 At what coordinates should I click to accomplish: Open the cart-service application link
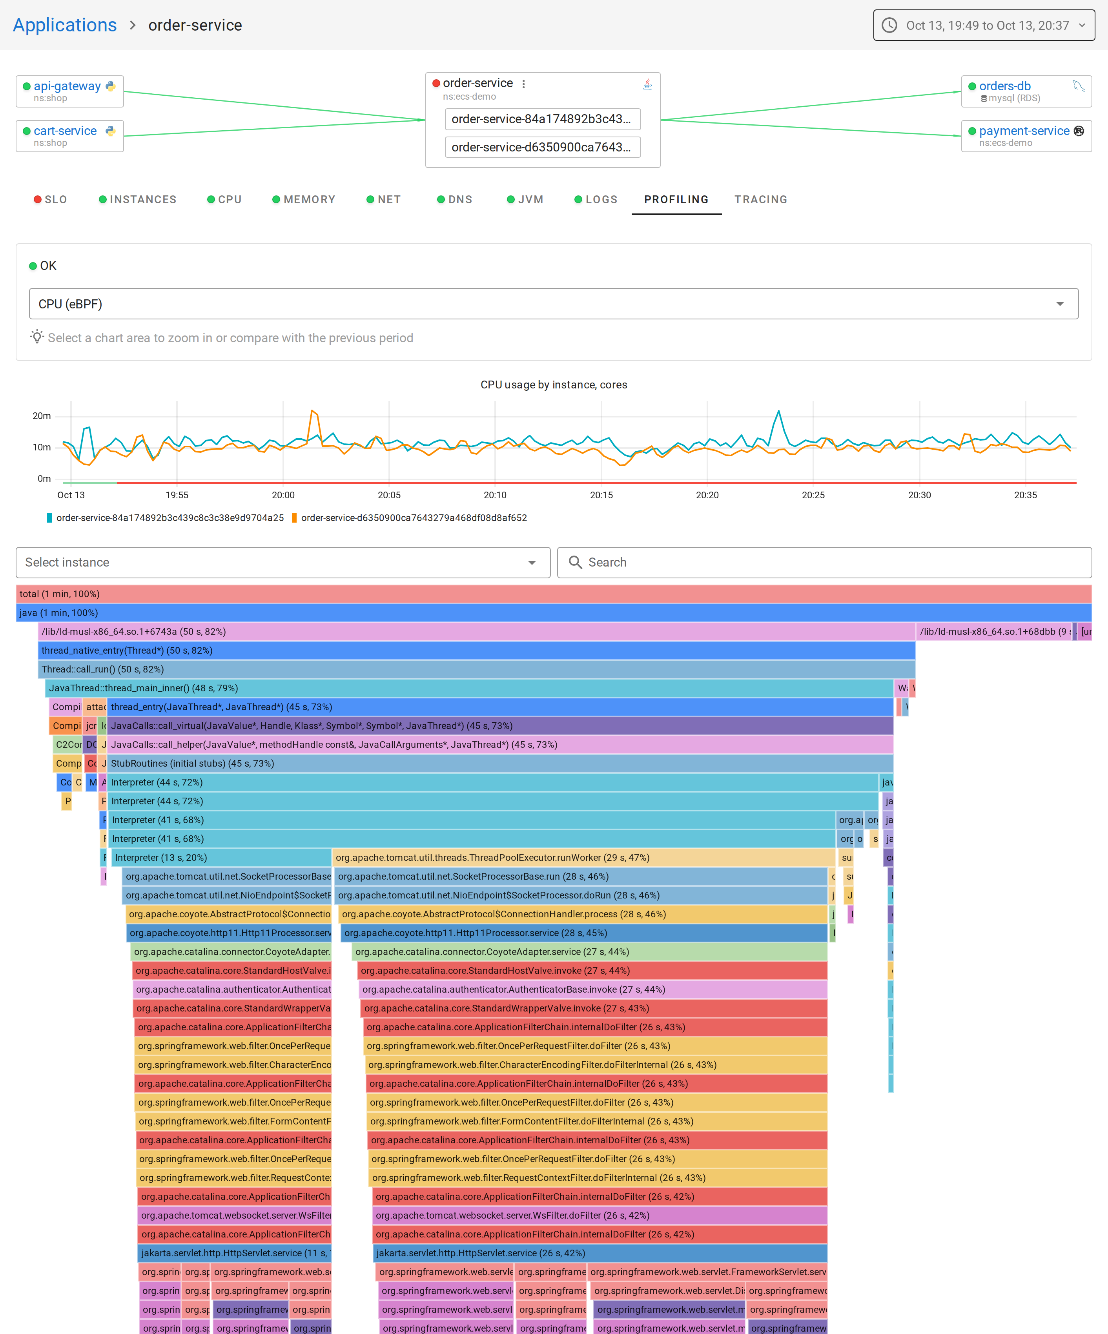click(x=65, y=131)
